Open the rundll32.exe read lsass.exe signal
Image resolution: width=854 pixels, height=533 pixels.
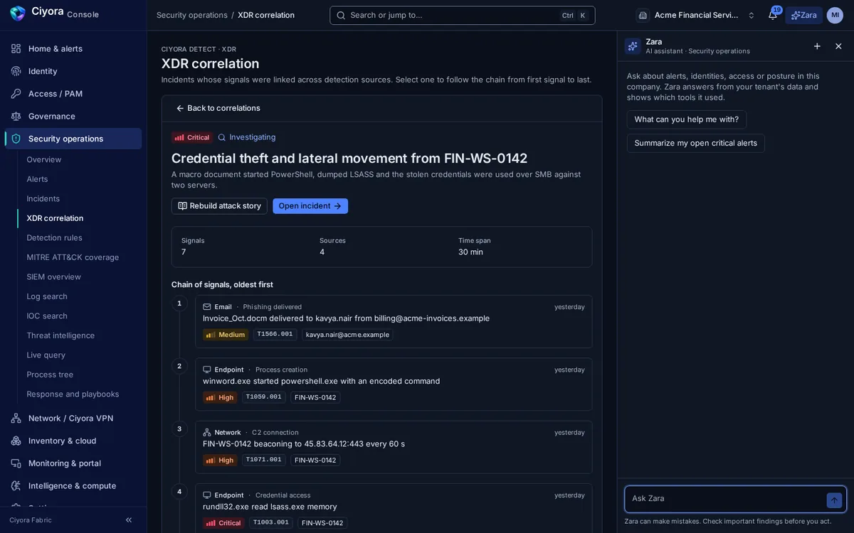394,509
